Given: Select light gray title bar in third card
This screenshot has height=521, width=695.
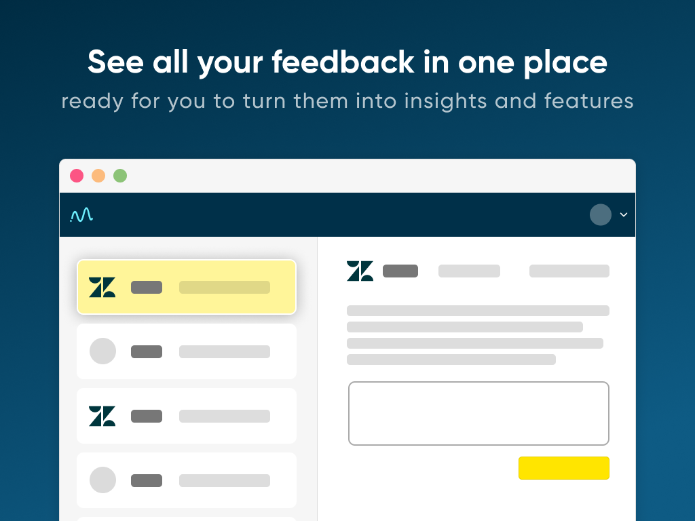Looking at the screenshot, I should [x=225, y=416].
